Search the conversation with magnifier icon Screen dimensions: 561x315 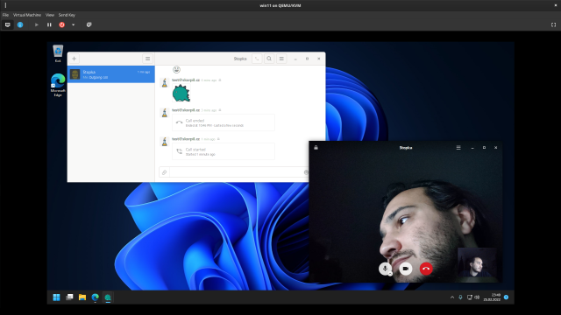click(x=269, y=59)
